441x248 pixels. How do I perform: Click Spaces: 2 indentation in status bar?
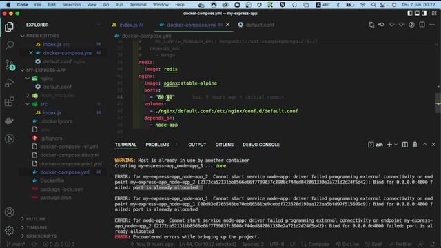[253, 245]
